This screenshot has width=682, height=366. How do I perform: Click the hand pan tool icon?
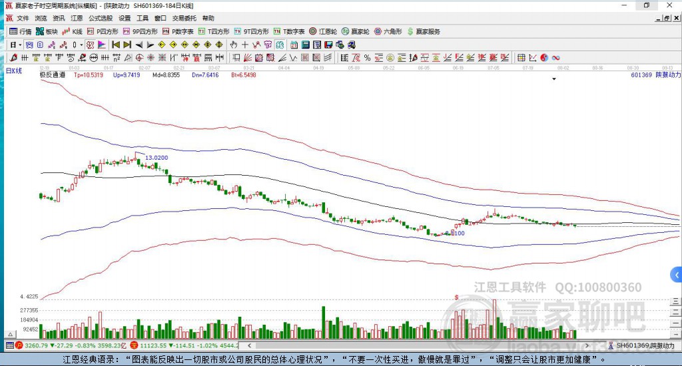coord(234,45)
